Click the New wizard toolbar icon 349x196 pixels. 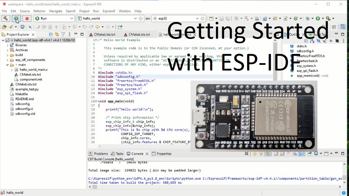pos(211,19)
